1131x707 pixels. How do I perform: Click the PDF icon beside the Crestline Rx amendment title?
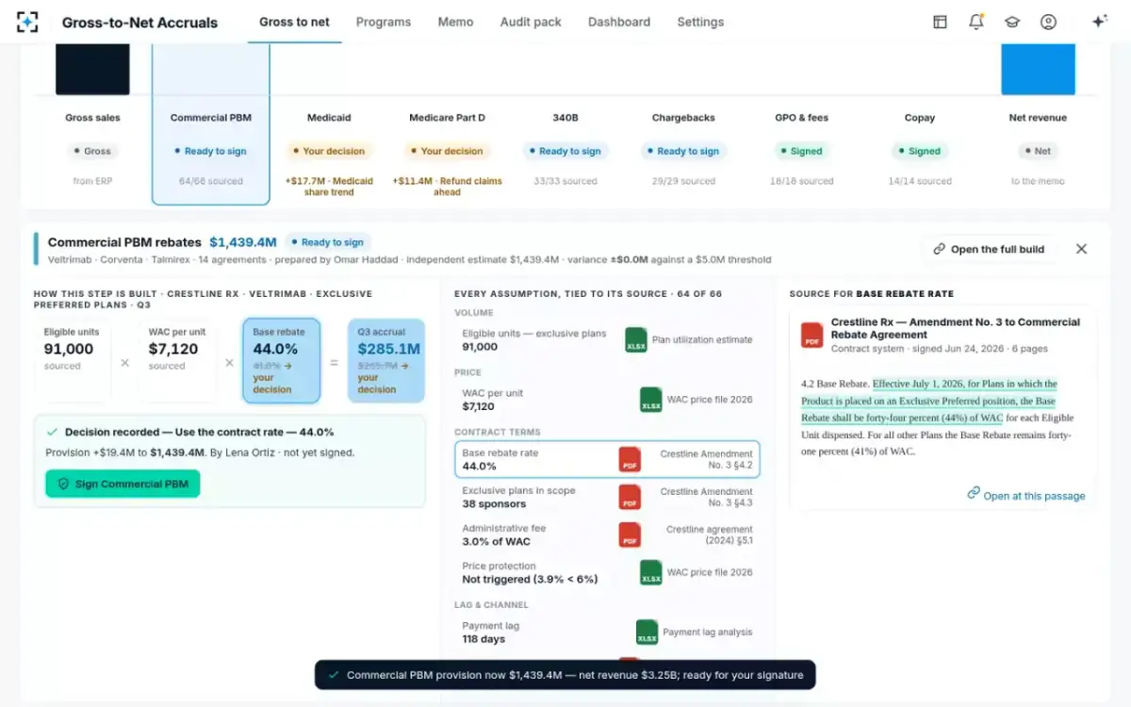pos(811,335)
